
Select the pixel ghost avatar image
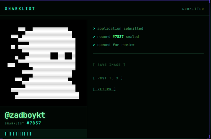[43, 63]
